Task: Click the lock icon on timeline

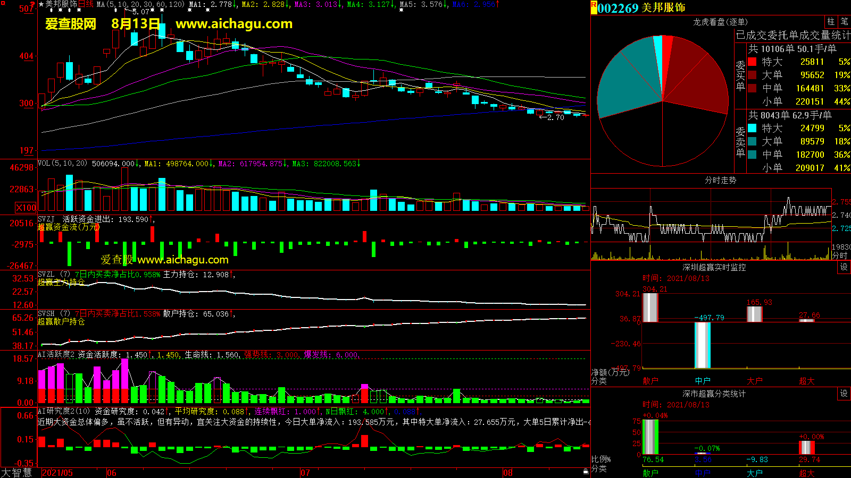Action: [586, 471]
